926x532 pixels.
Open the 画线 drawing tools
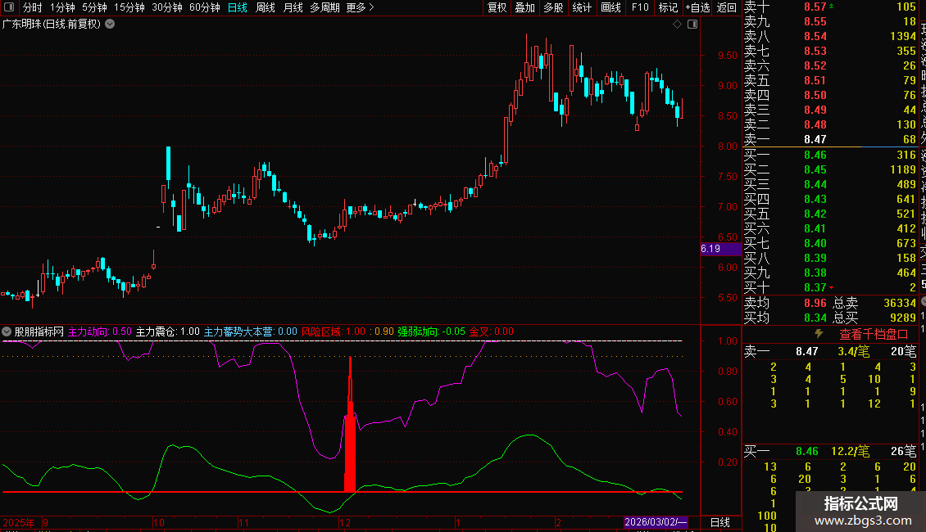coord(611,7)
